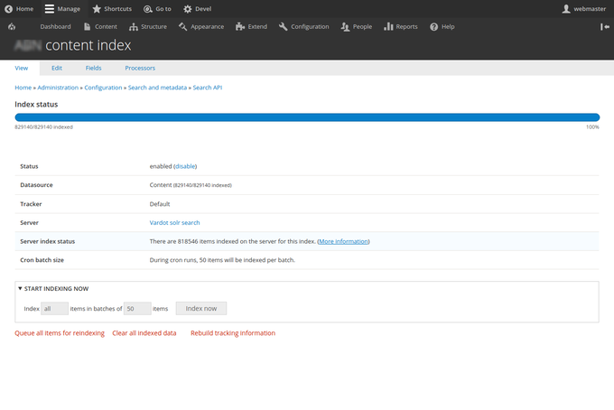Image resolution: width=614 pixels, height=410 pixels.
Task: Open Reports with the bar-chart icon
Action: coord(388,26)
